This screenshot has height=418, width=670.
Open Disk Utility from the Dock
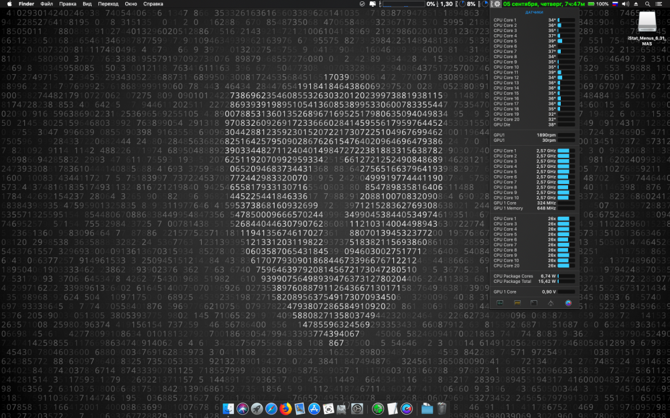click(342, 409)
